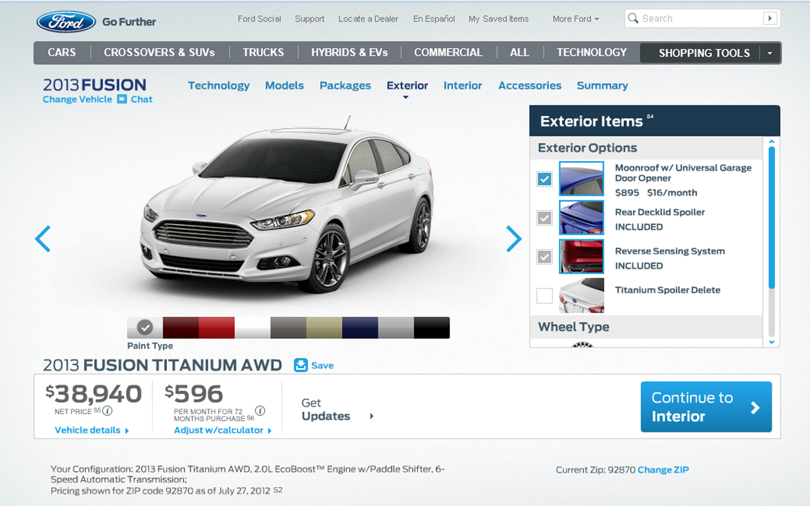Click the previous vehicle view arrow
The image size is (810, 506).
(43, 239)
